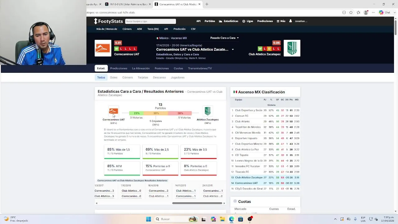
Task: Click the small Correcaminos logo in head-to-head
Action: point(113,111)
